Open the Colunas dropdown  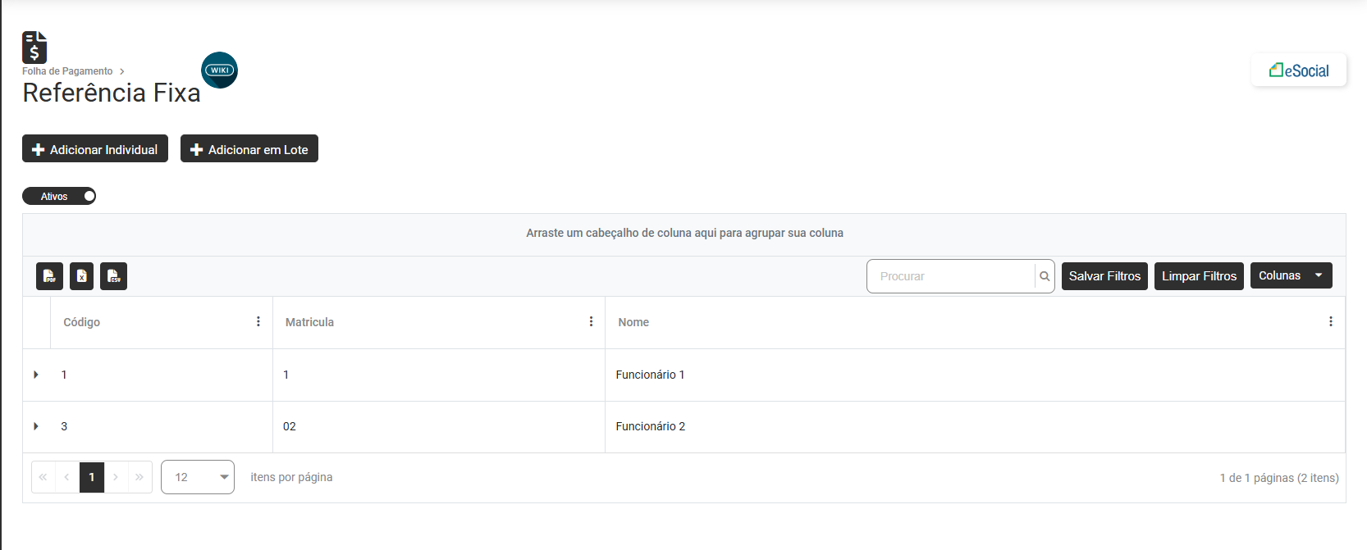tap(1291, 275)
